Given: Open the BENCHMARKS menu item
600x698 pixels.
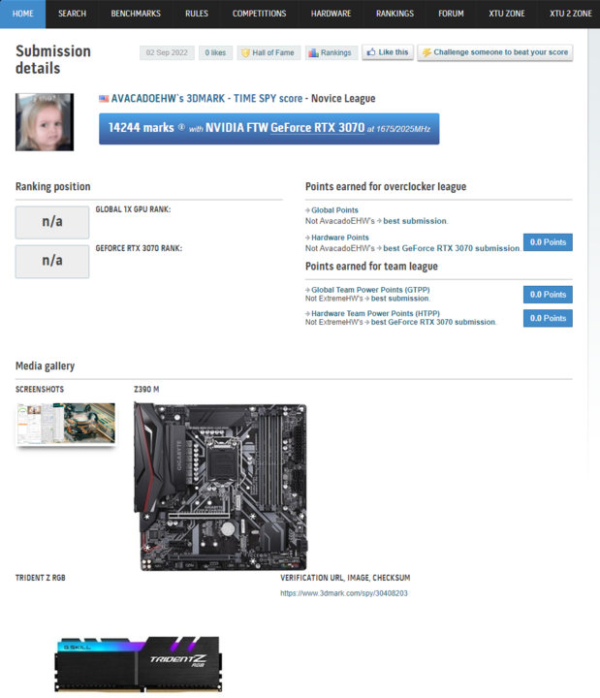Looking at the screenshot, I should (136, 14).
